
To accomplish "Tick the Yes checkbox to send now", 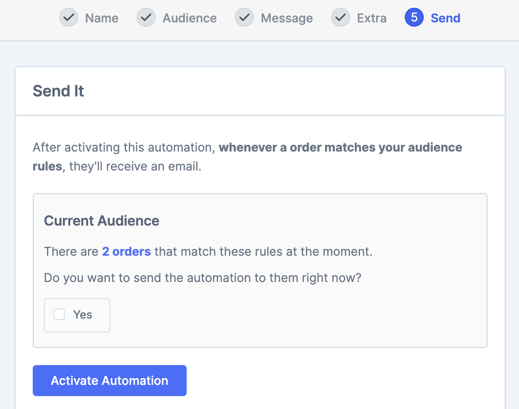I will 59,315.
